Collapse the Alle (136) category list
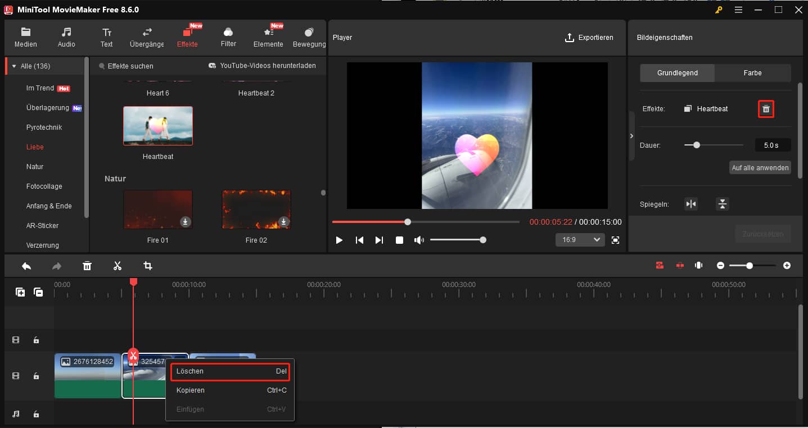This screenshot has width=808, height=428. point(15,66)
